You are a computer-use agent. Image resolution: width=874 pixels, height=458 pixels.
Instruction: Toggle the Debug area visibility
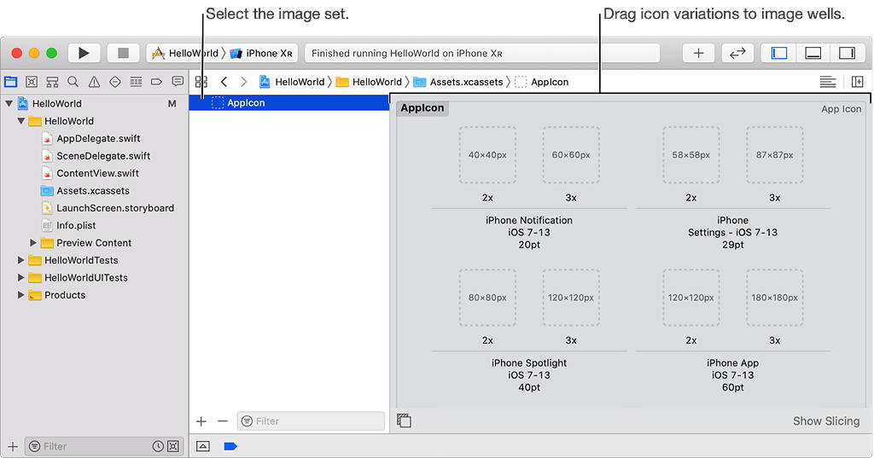[x=813, y=53]
